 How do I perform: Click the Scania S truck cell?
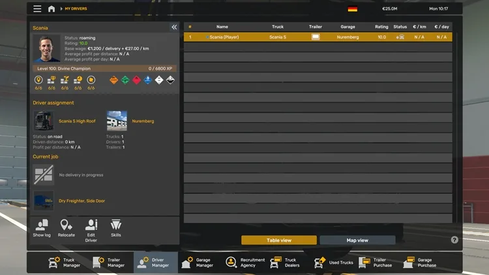pyautogui.click(x=278, y=37)
